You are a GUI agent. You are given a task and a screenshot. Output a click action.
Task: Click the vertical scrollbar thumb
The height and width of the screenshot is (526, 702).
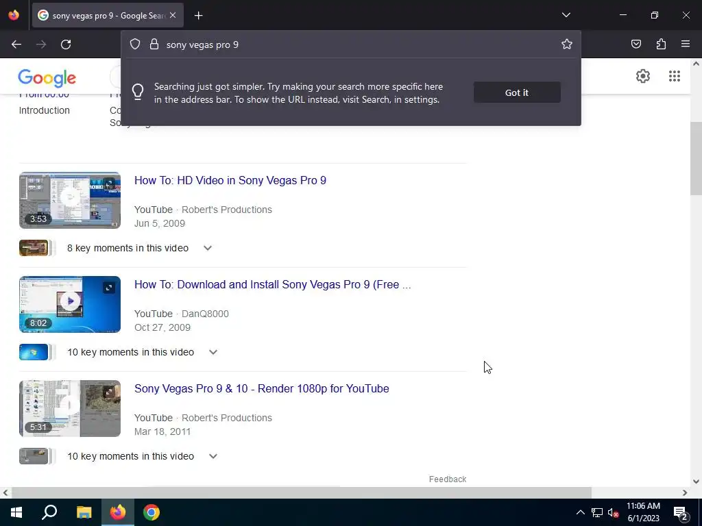click(x=696, y=158)
